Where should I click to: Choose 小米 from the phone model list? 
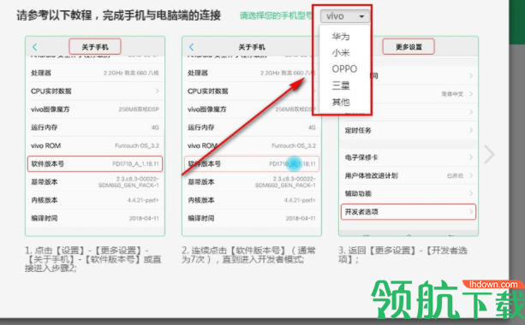(x=341, y=52)
